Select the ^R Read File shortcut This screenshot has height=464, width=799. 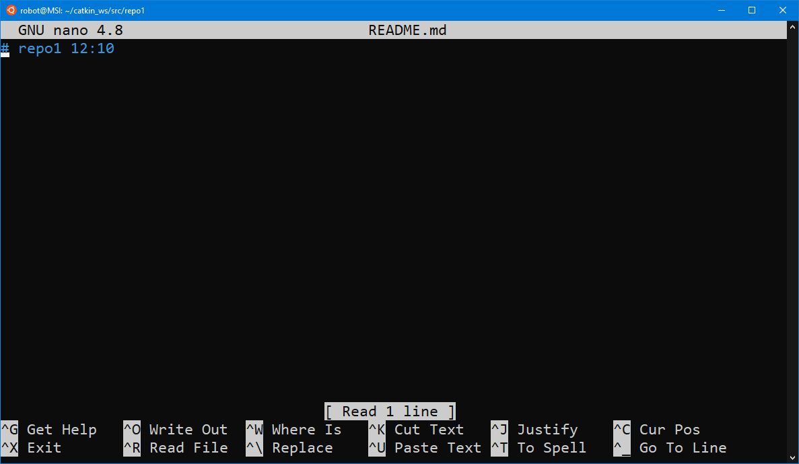176,448
